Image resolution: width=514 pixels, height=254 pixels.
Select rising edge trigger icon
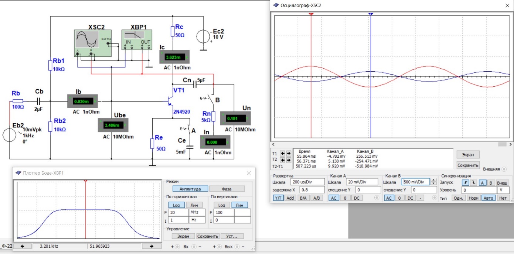click(x=465, y=182)
